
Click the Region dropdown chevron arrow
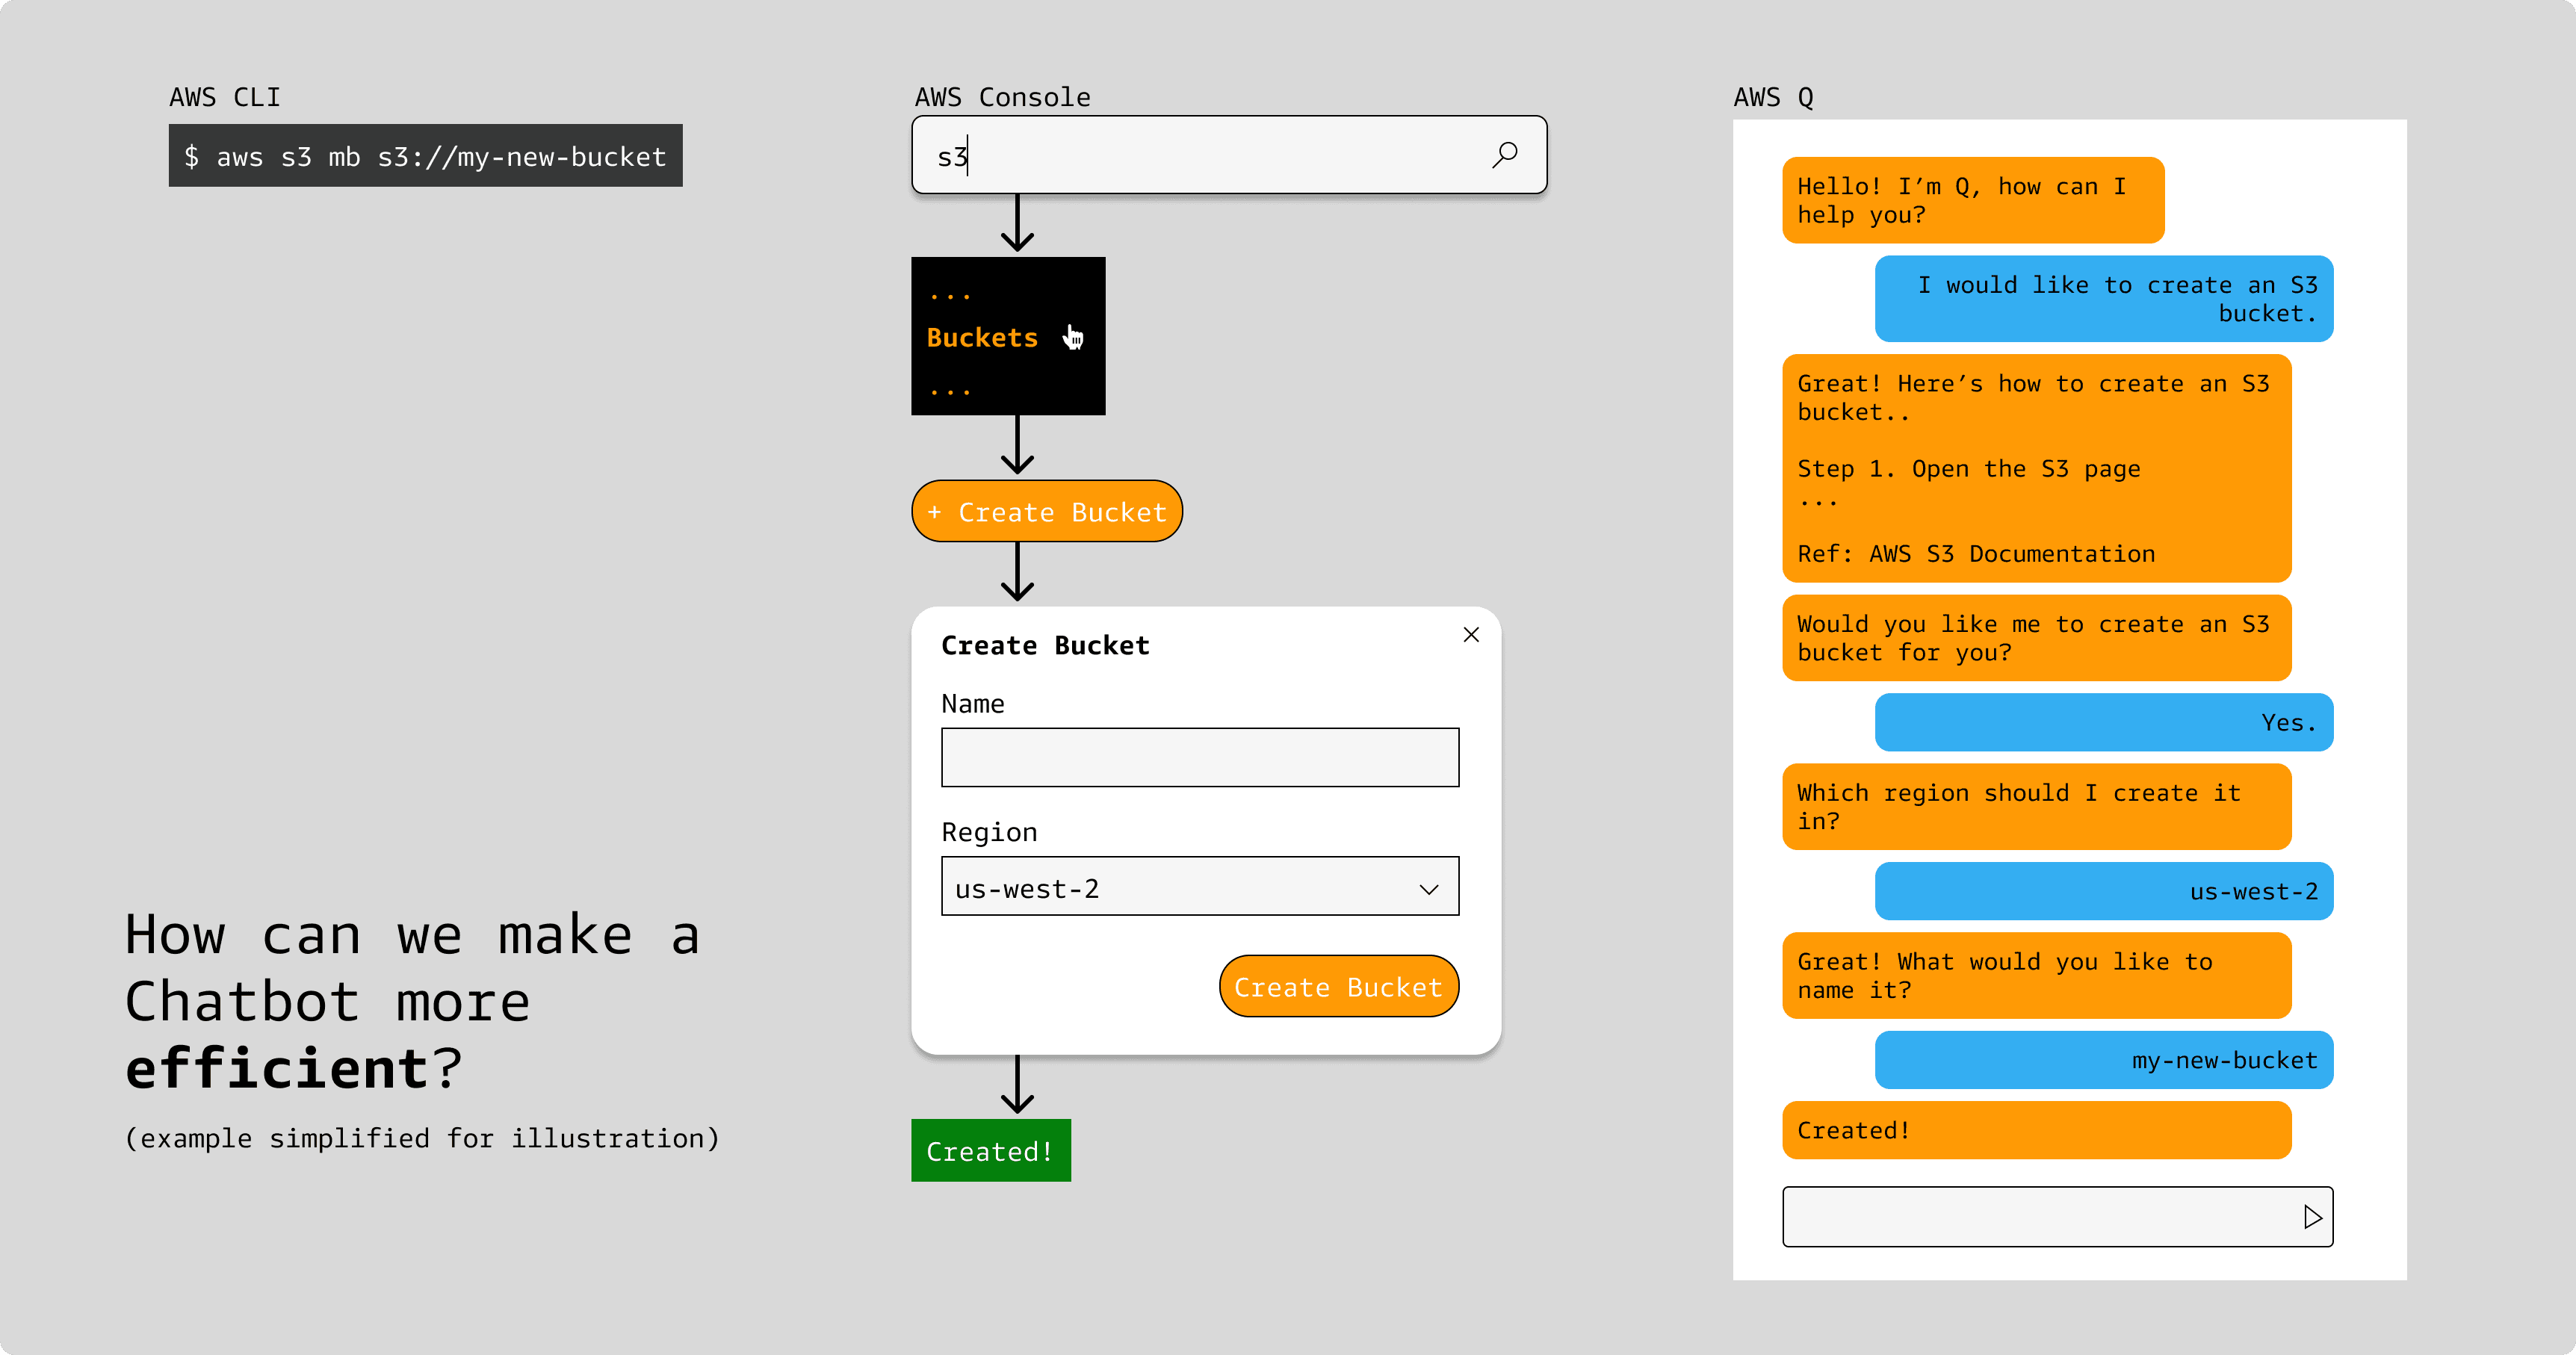(1429, 889)
